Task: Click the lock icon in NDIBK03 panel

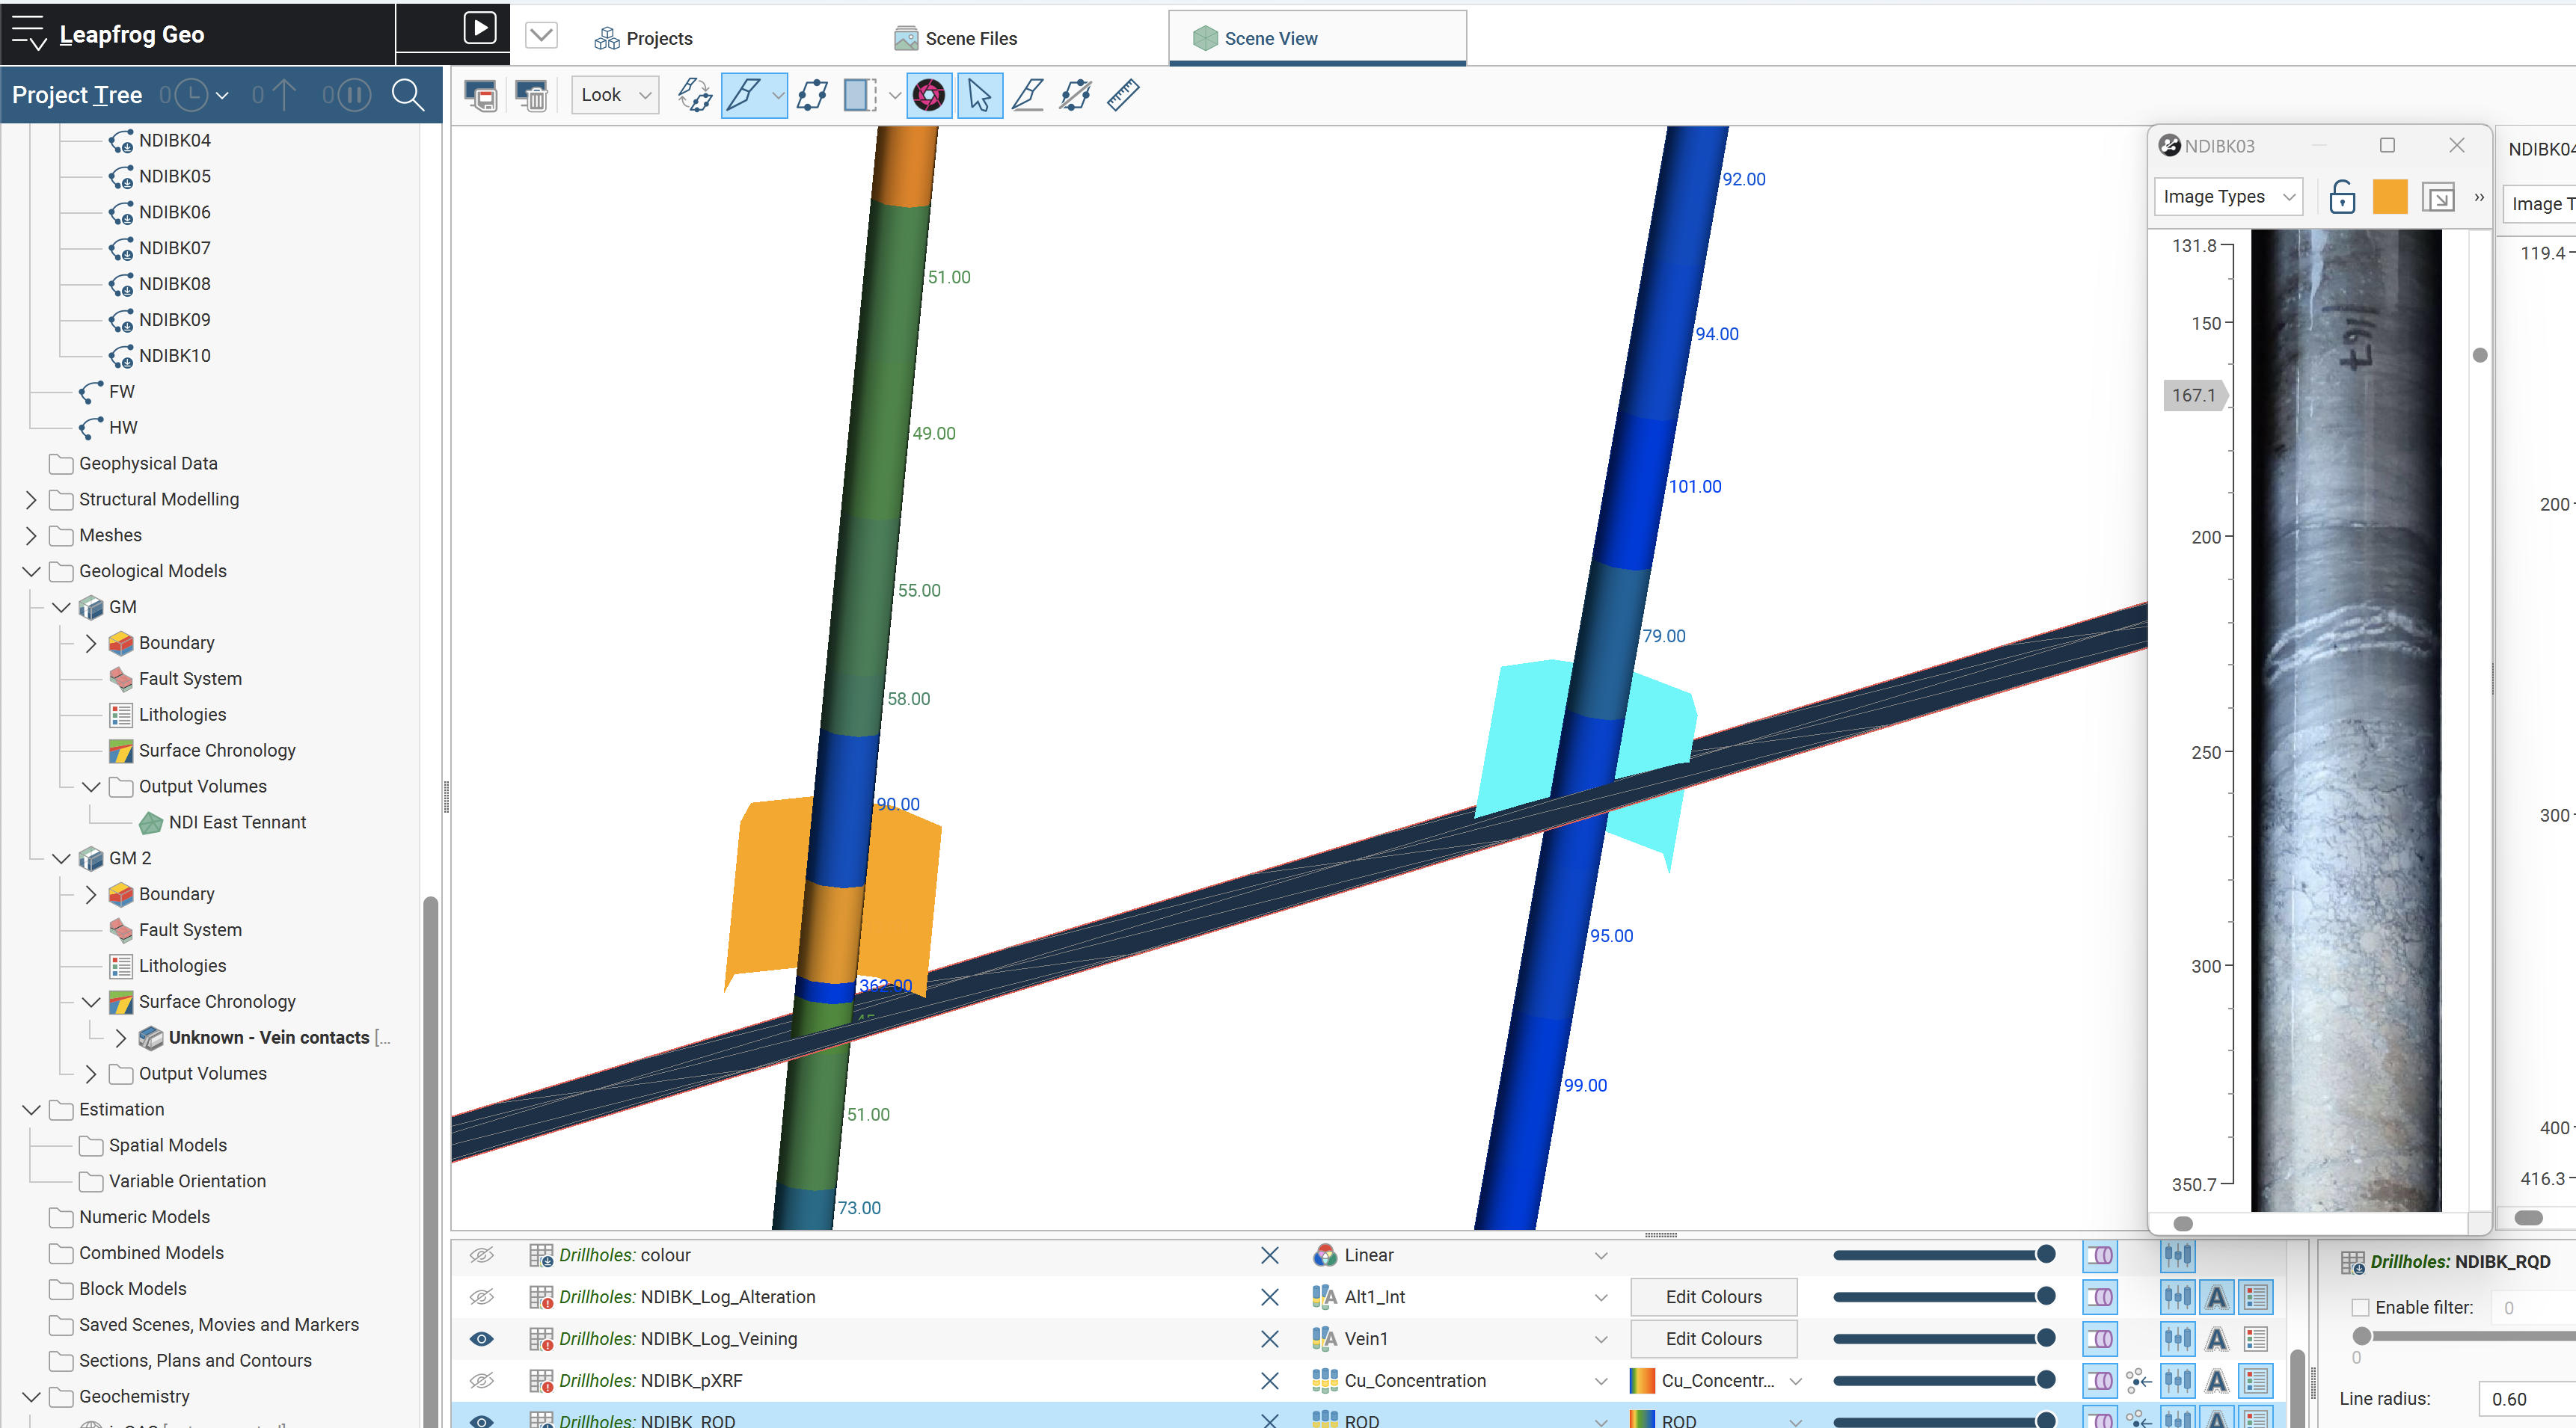Action: (2342, 197)
